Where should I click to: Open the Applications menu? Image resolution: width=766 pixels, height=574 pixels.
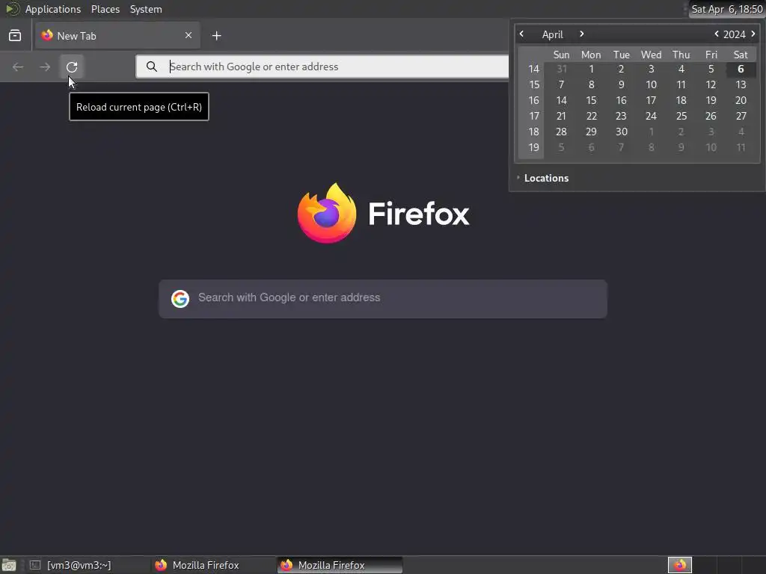tap(53, 9)
